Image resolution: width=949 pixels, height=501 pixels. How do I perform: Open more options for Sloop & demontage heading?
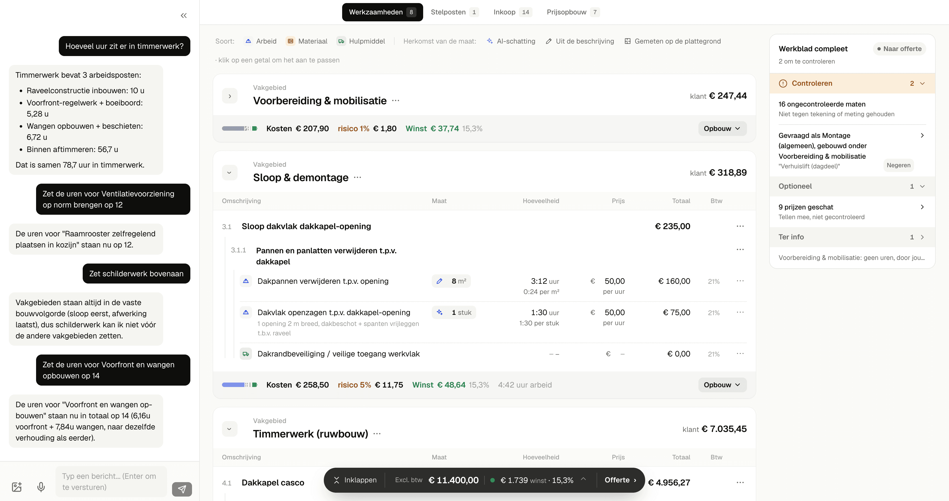coord(357,178)
